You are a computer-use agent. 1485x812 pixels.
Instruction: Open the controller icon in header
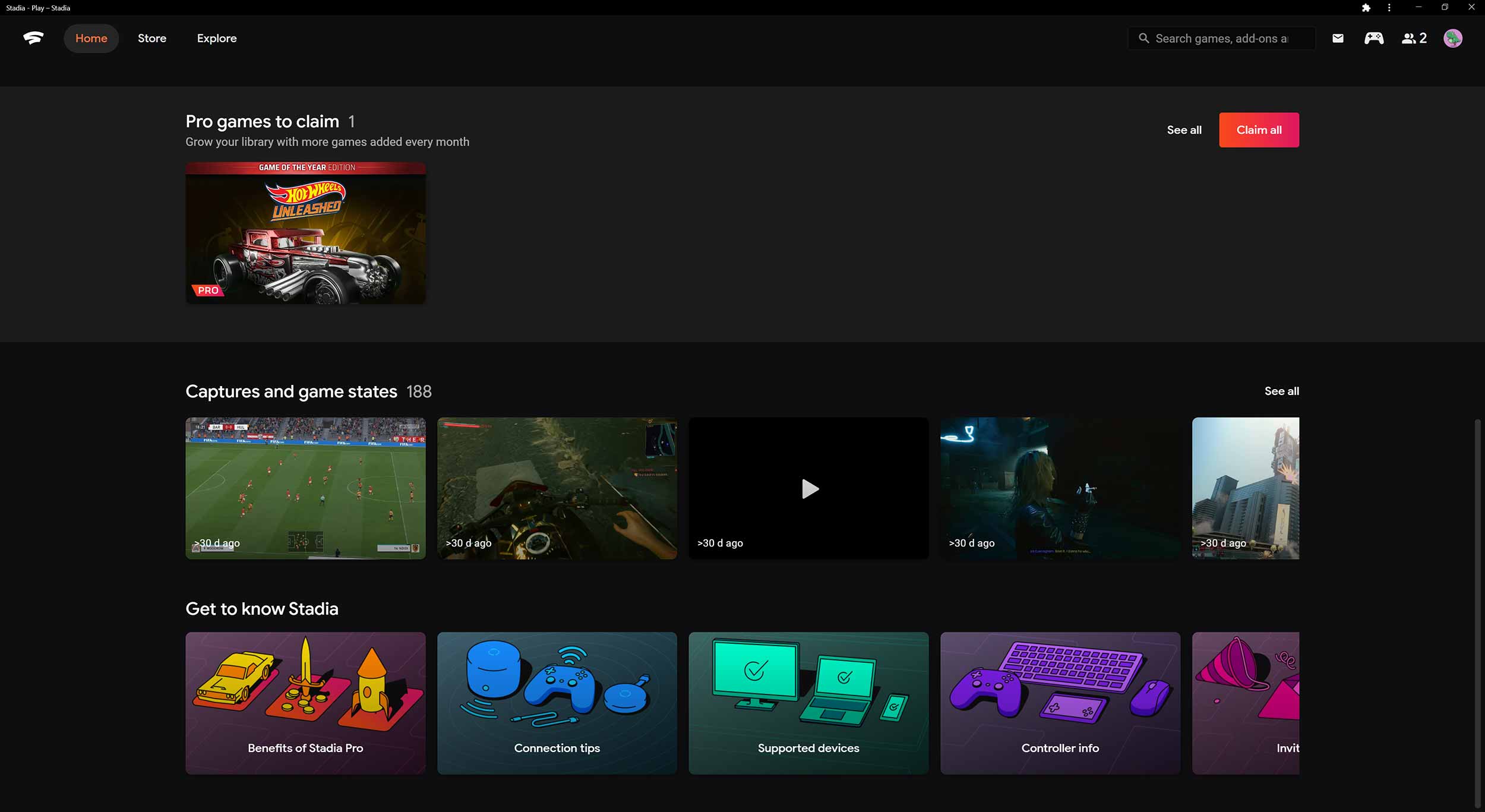point(1373,38)
